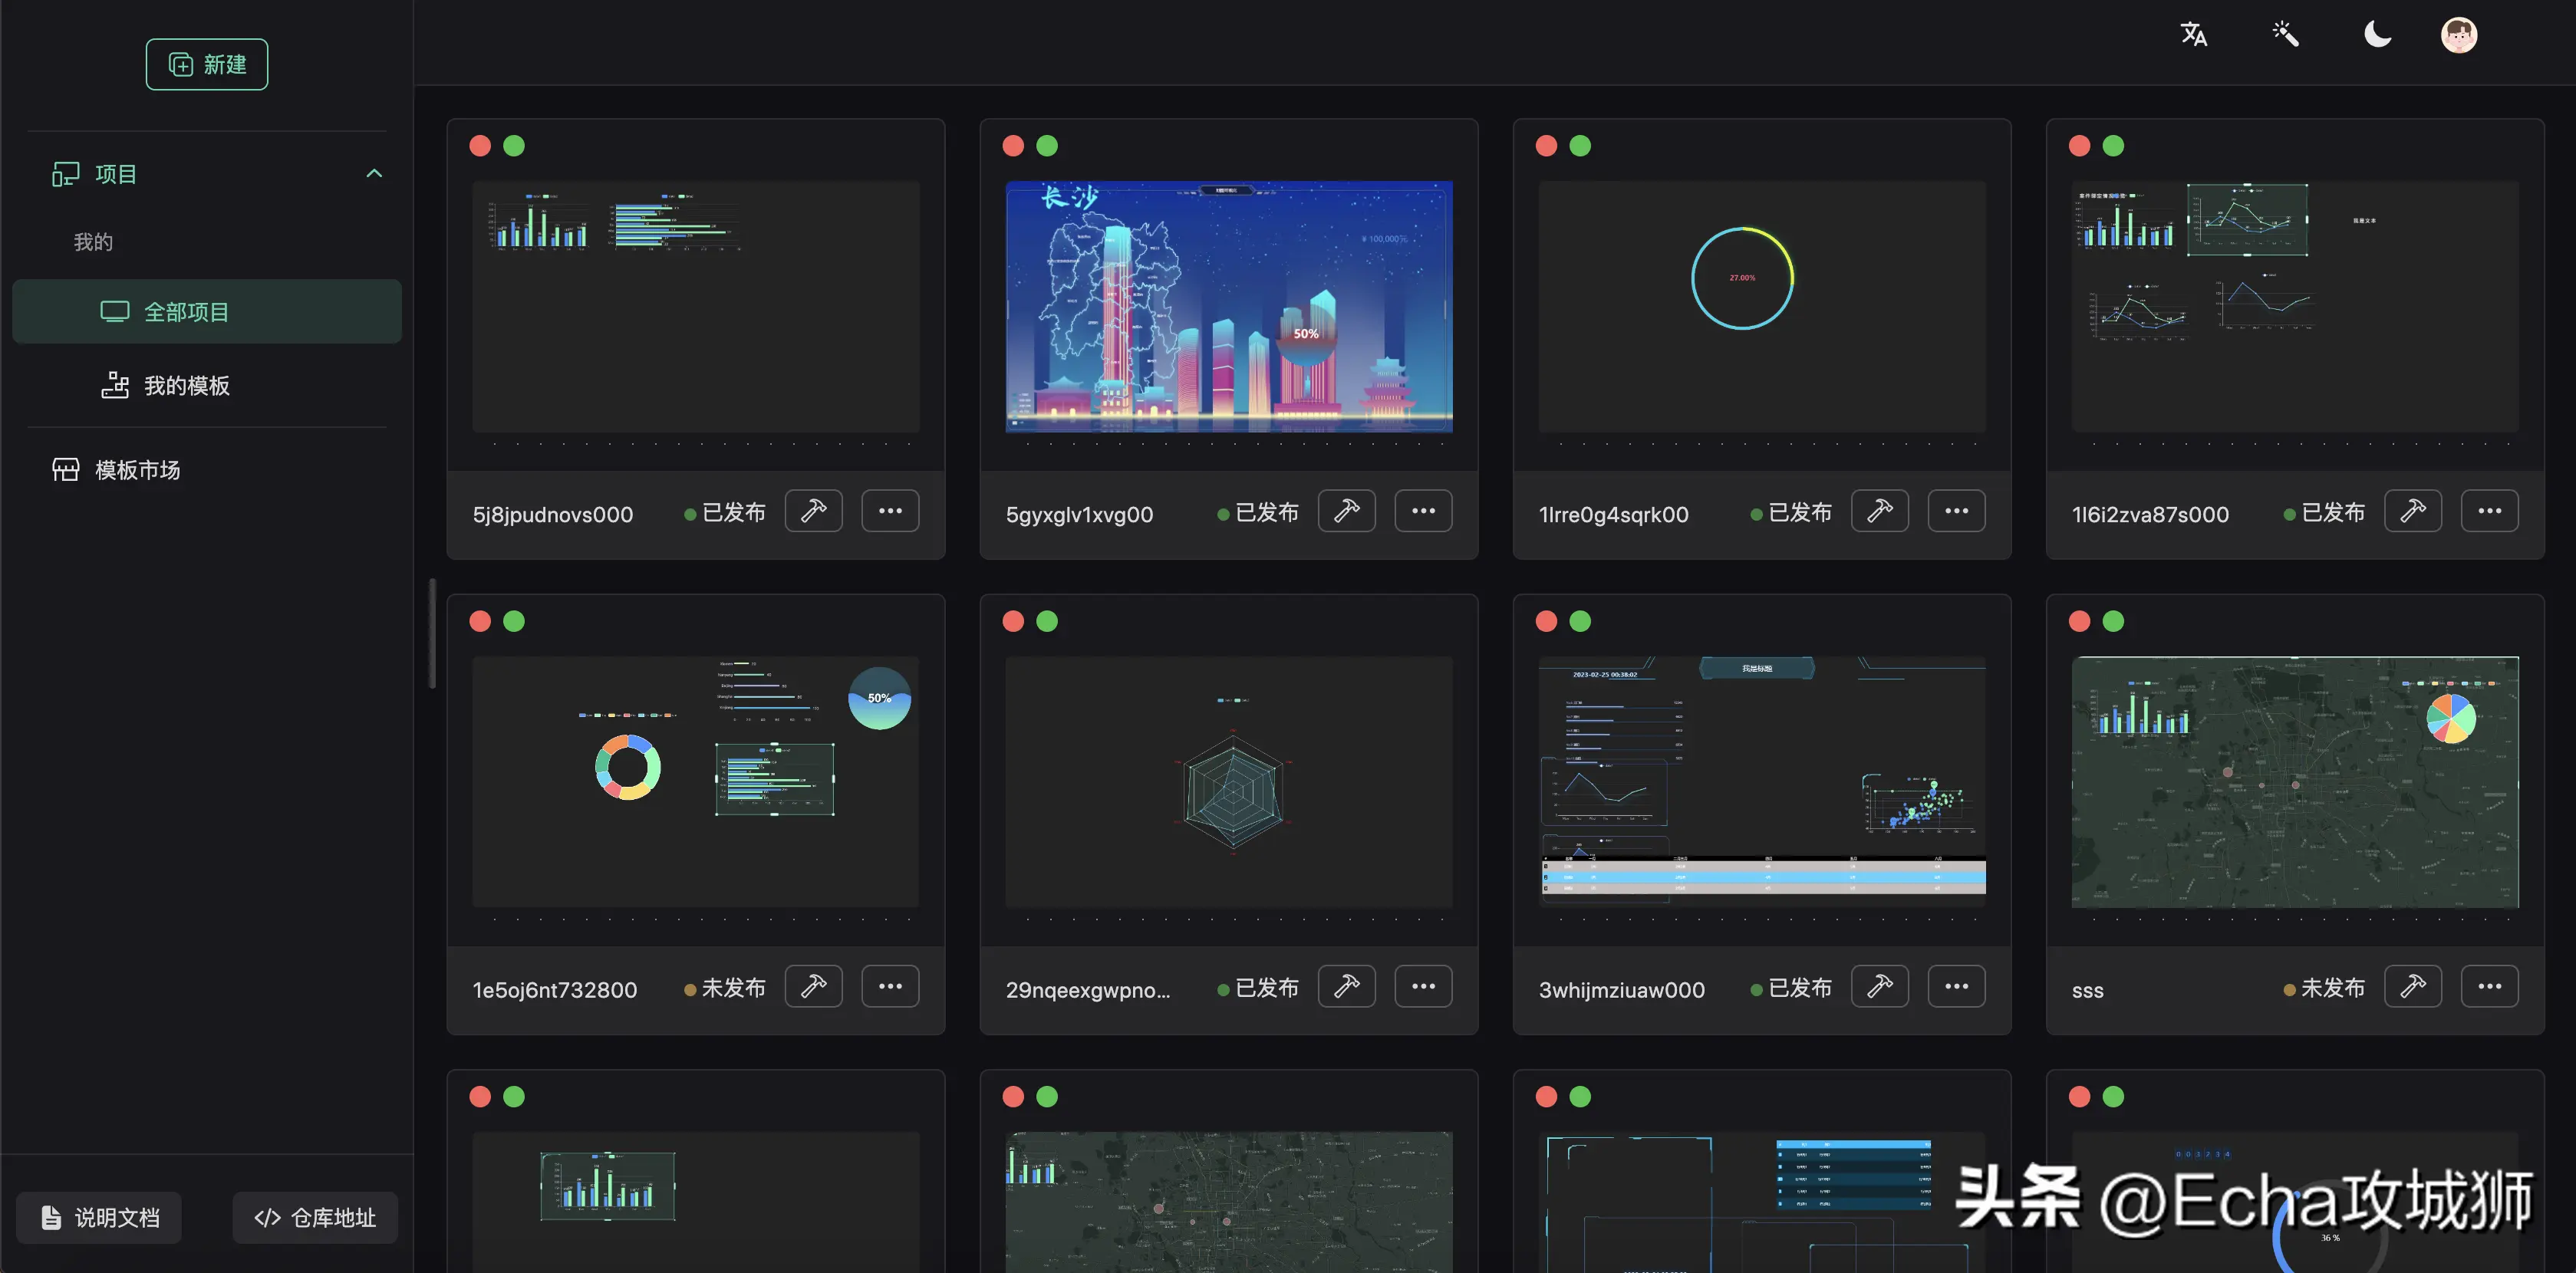
Task: Open the 1lrre0g4sqrk00 ring progress thumbnail
Action: click(1762, 307)
